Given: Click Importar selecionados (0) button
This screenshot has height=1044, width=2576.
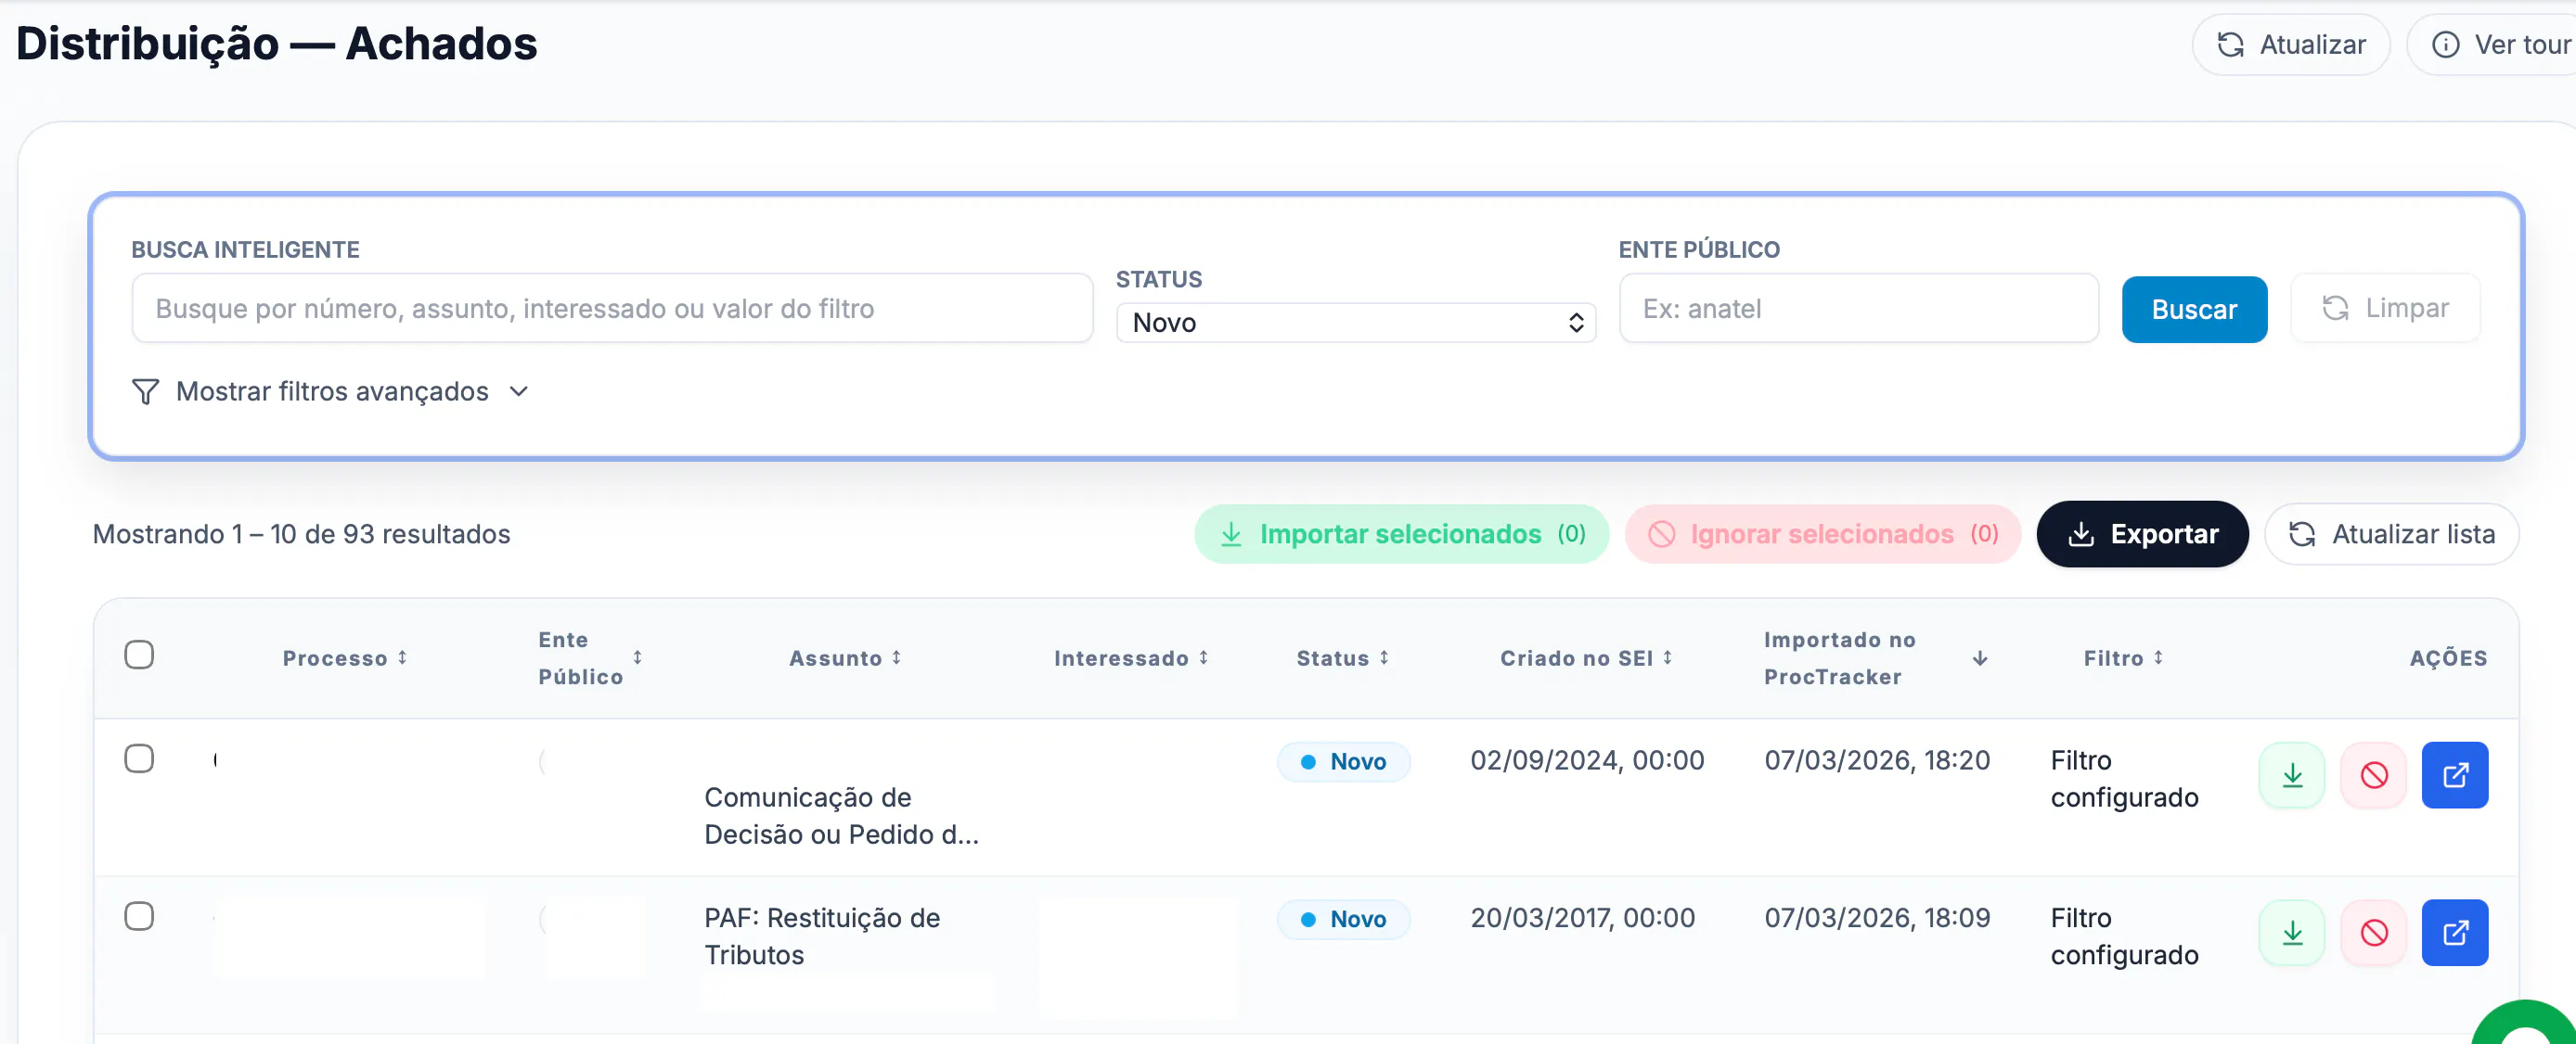Looking at the screenshot, I should coord(1401,534).
